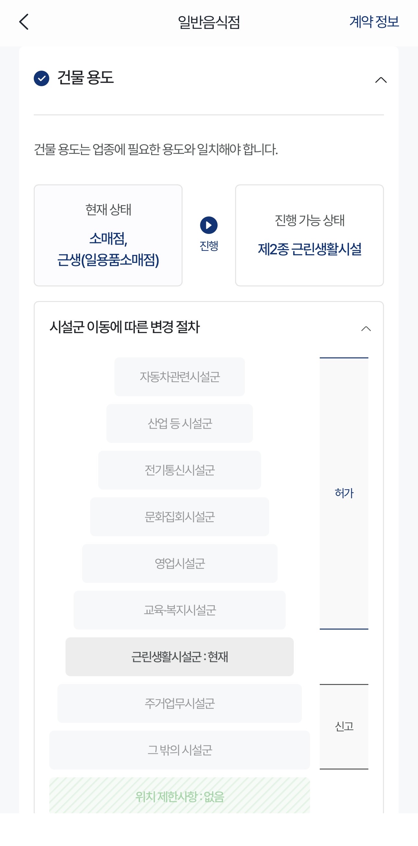The image size is (418, 846).
Task: Click the 시설군 이동에 따른 변경 절차 heading
Action: click(125, 327)
